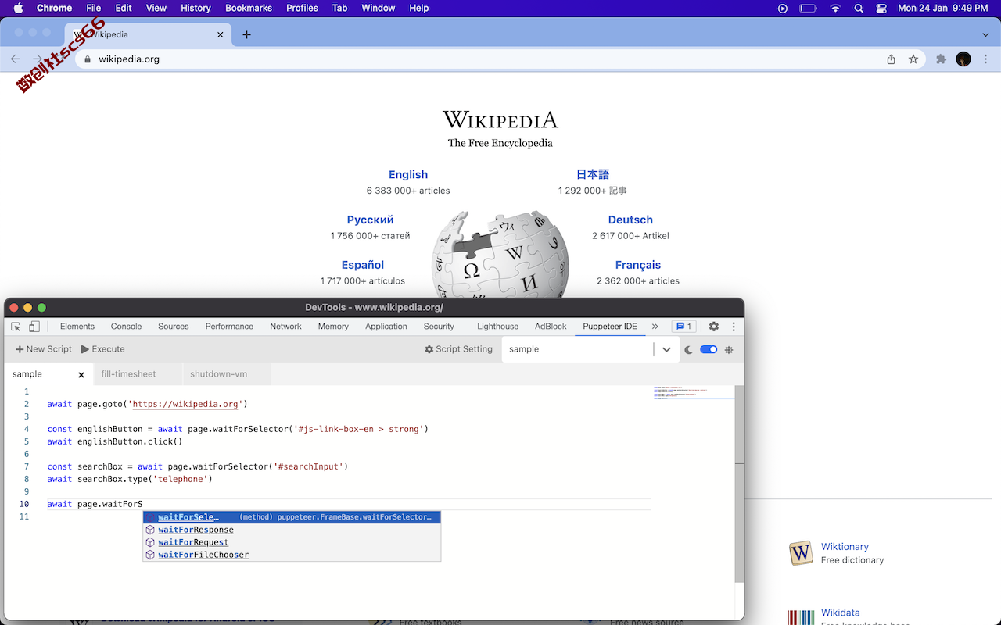The width and height of the screenshot is (1001, 625).
Task: Click the Wi-Fi status icon
Action: tap(835, 8)
